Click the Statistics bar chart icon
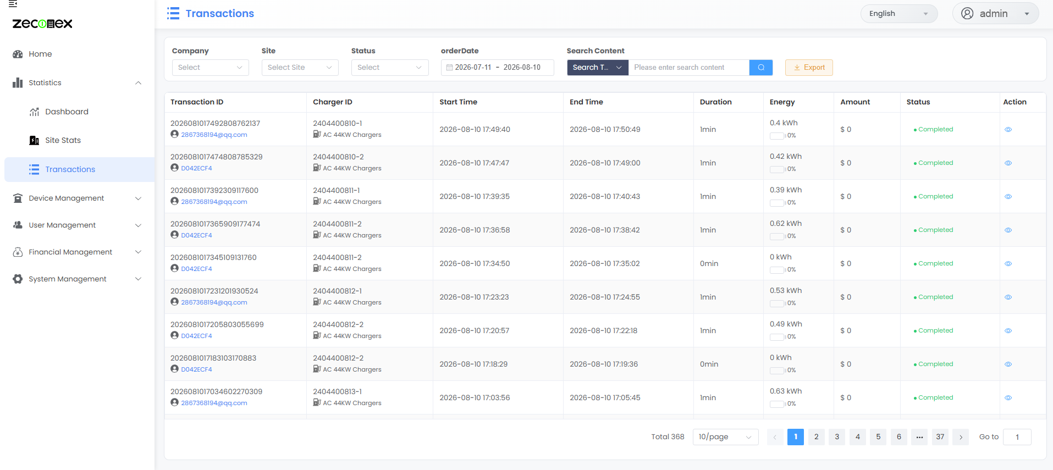This screenshot has width=1053, height=470. point(18,83)
